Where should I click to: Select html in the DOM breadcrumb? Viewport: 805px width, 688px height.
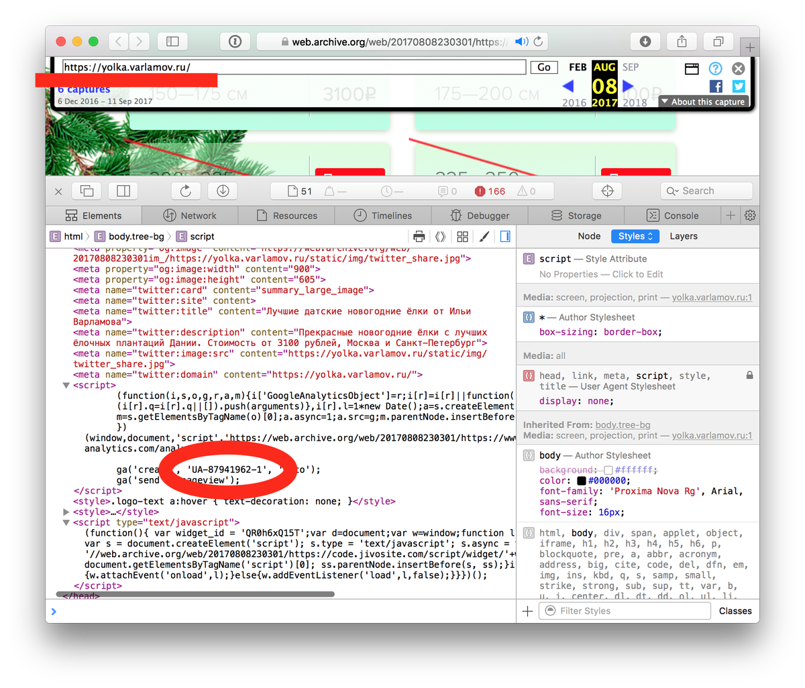[x=67, y=236]
